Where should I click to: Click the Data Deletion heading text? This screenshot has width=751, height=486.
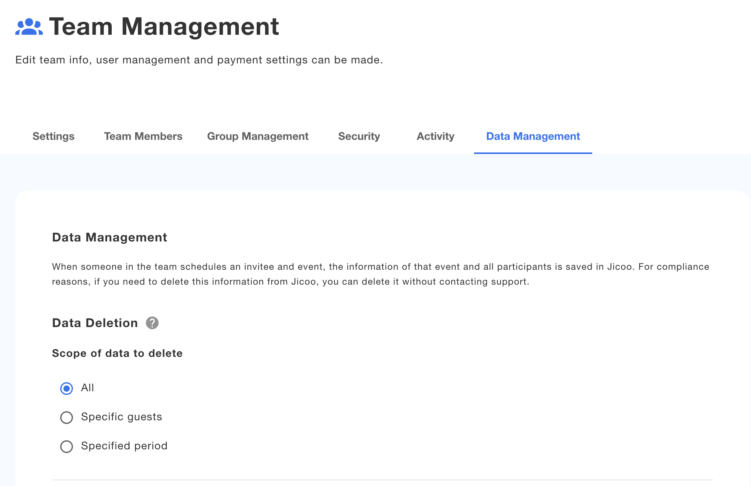click(95, 323)
